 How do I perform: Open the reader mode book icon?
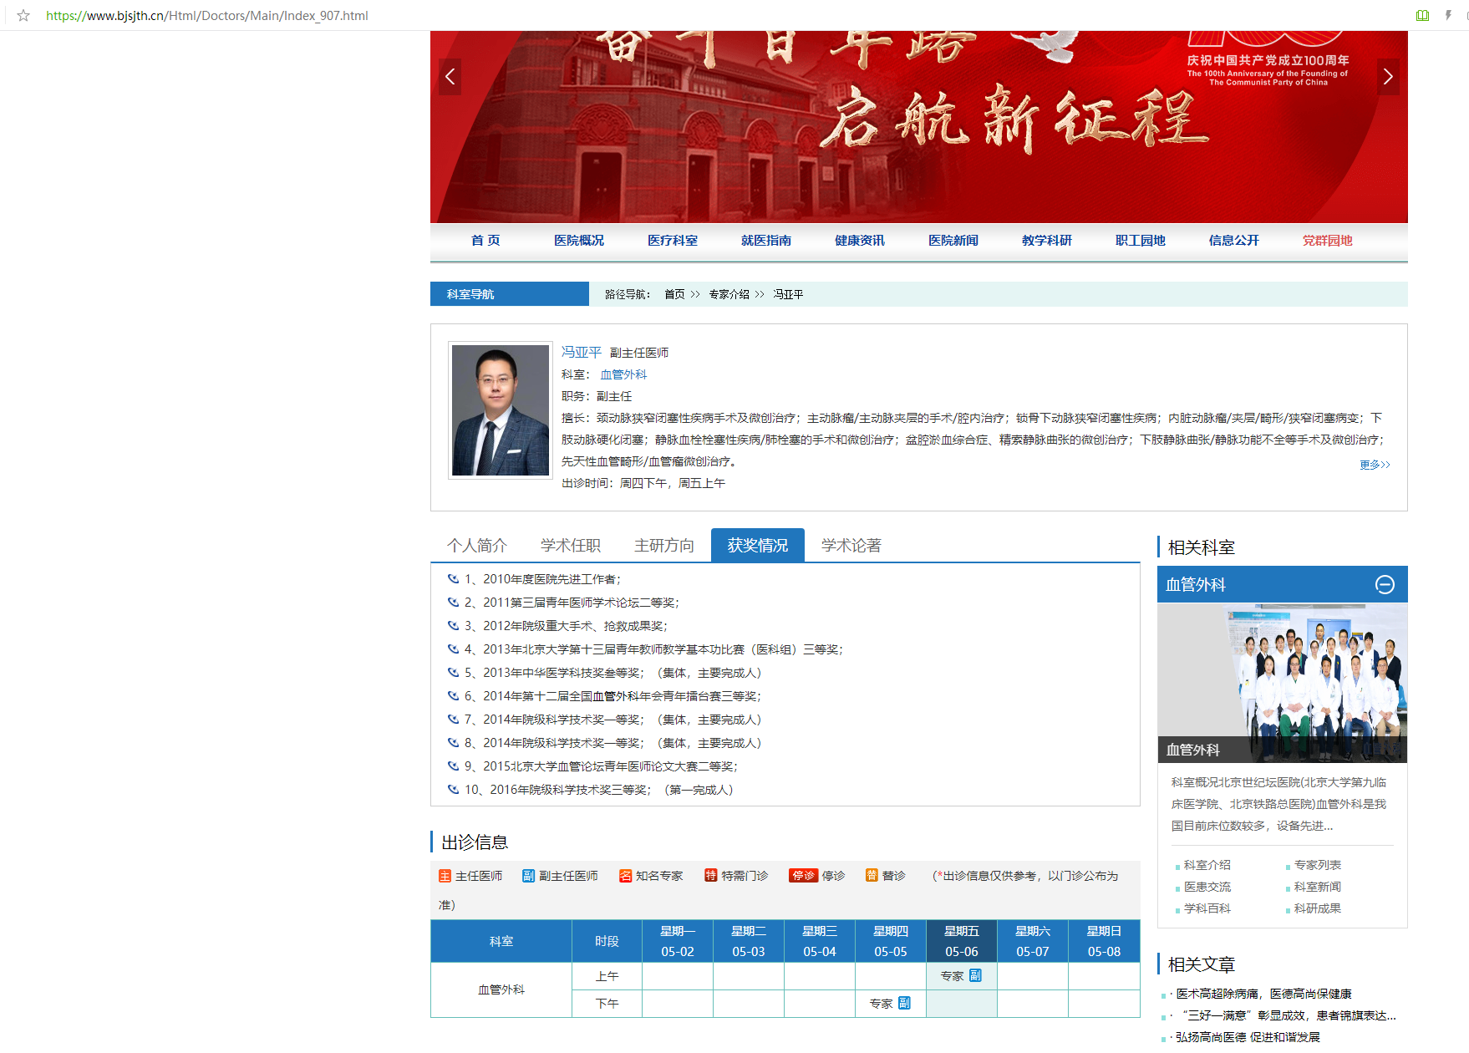pyautogui.click(x=1422, y=16)
